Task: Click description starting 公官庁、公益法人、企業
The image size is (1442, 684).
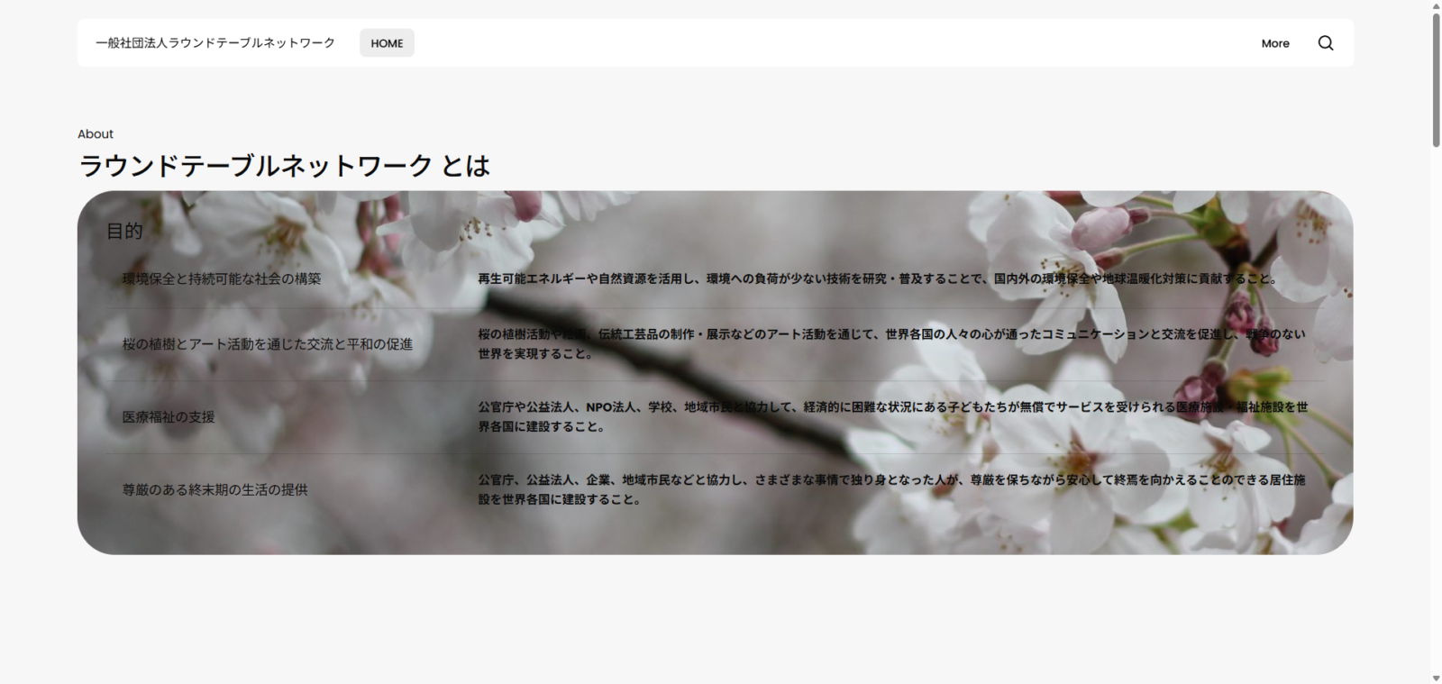Action: click(x=891, y=490)
